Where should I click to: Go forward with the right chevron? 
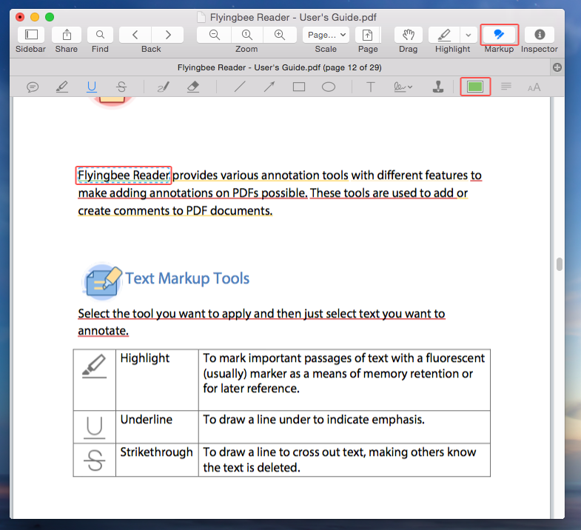click(168, 35)
